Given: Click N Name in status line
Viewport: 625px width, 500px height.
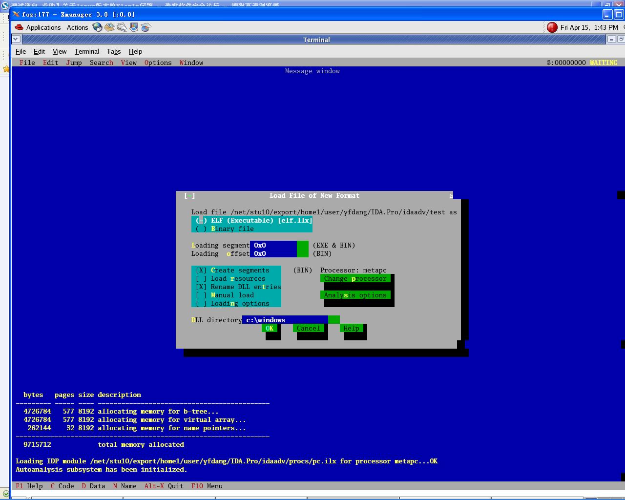Looking at the screenshot, I should (125, 486).
